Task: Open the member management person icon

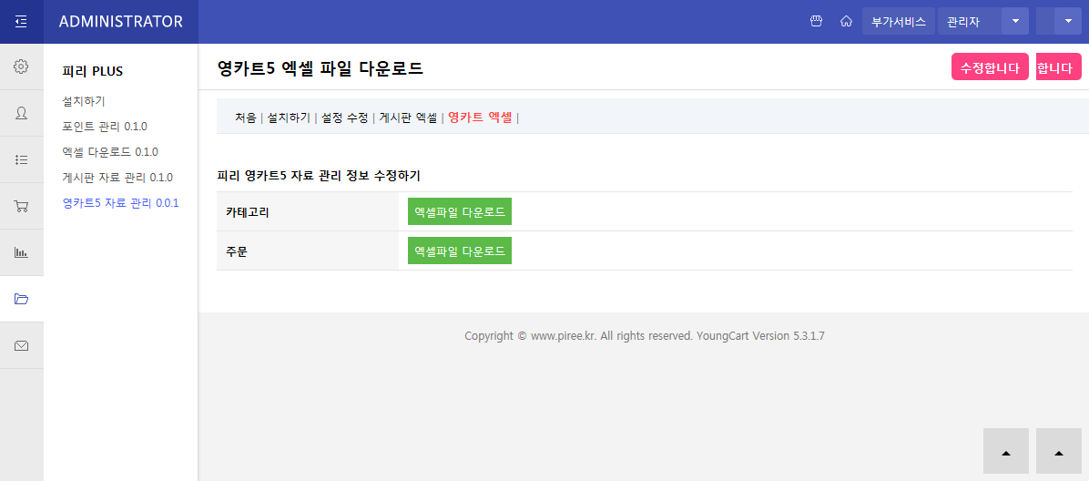Action: [21, 113]
